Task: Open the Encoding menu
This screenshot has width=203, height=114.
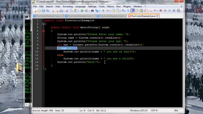Action: tap(68, 6)
